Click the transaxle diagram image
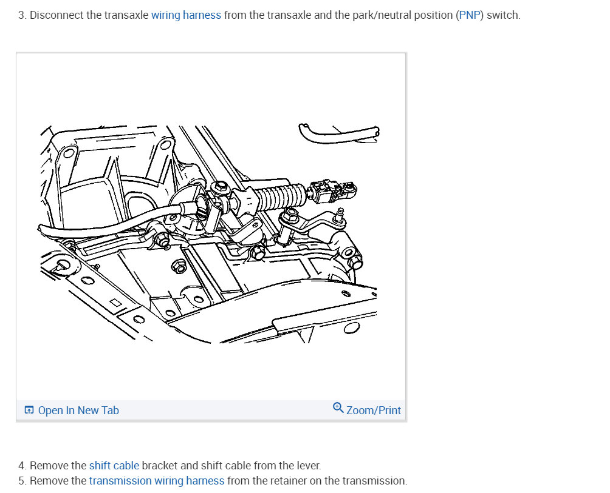 click(x=210, y=234)
